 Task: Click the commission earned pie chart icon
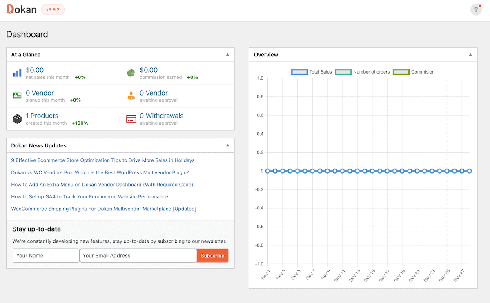131,73
